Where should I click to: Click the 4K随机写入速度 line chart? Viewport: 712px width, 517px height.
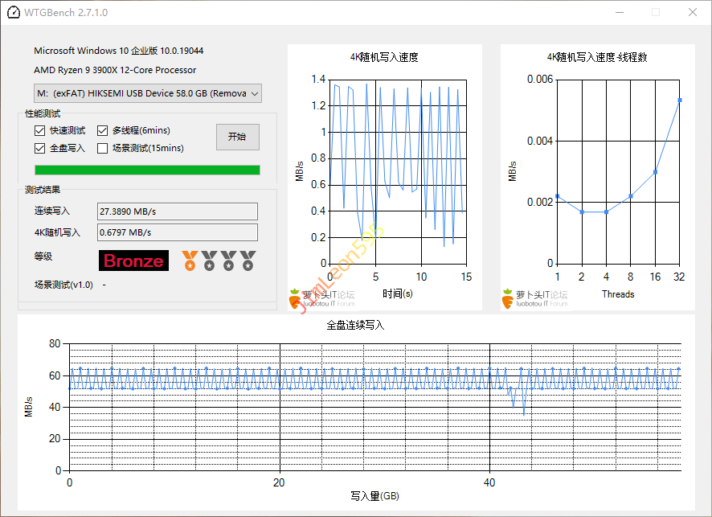(x=397, y=170)
